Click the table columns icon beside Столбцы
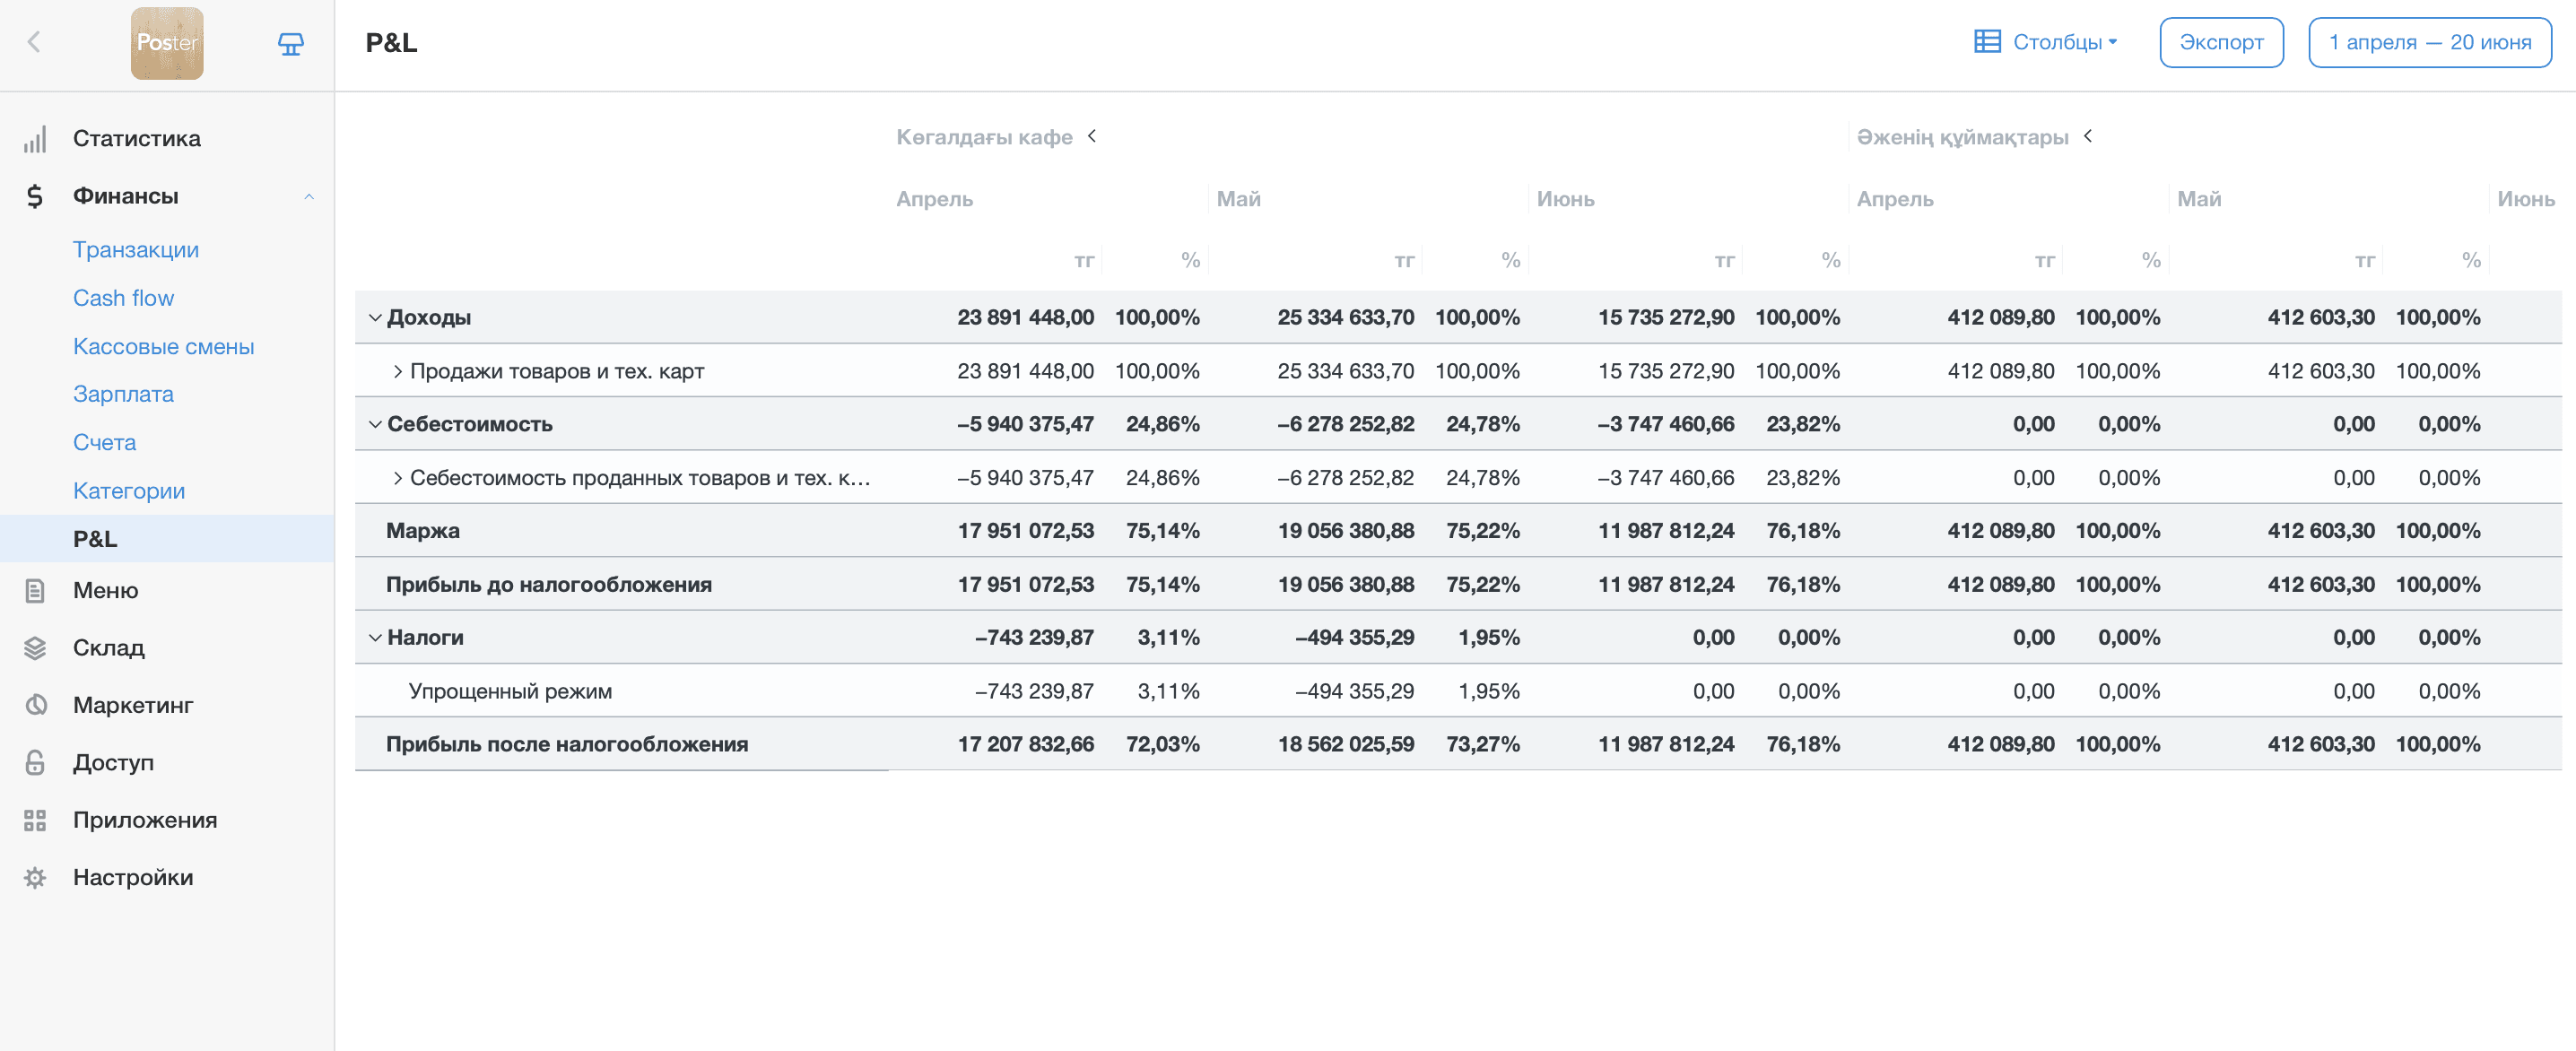The height and width of the screenshot is (1051, 2576). coord(1987,42)
